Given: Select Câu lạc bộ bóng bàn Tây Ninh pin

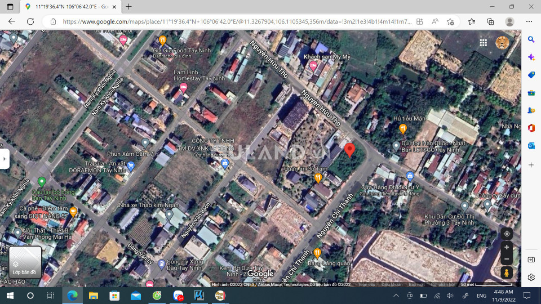Looking at the screenshot, I should pyautogui.click(x=42, y=182).
